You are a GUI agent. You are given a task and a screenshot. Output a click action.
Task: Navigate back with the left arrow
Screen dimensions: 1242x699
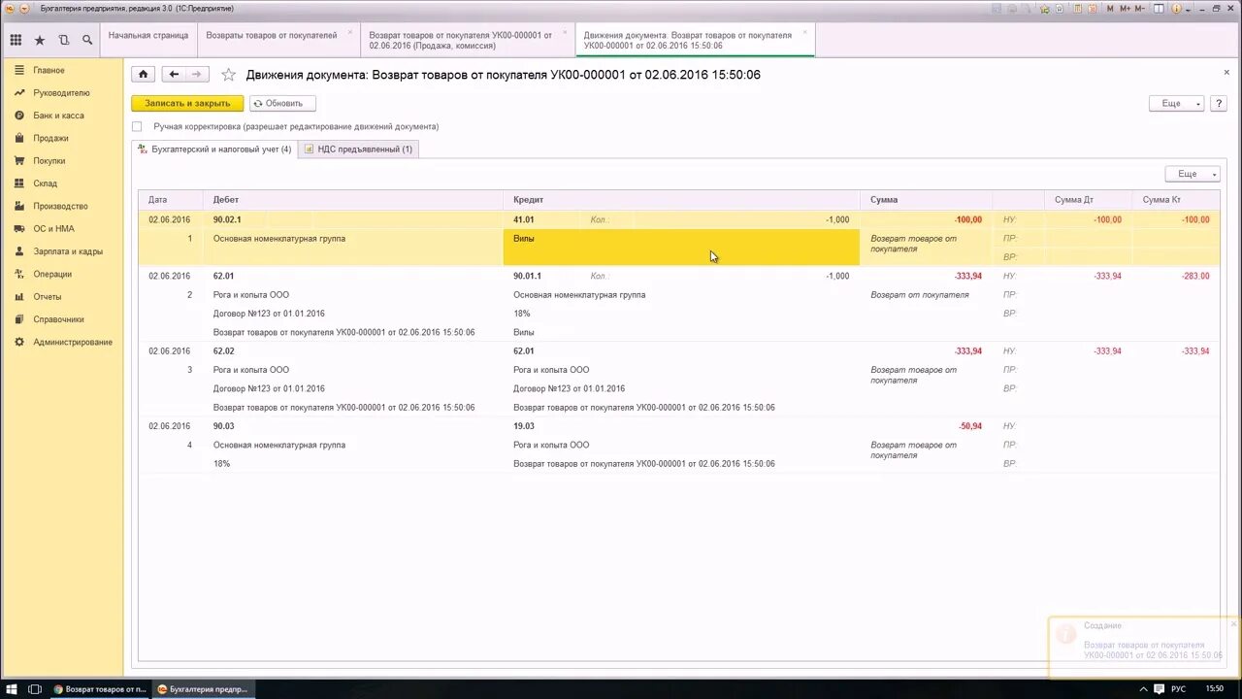[x=174, y=74]
